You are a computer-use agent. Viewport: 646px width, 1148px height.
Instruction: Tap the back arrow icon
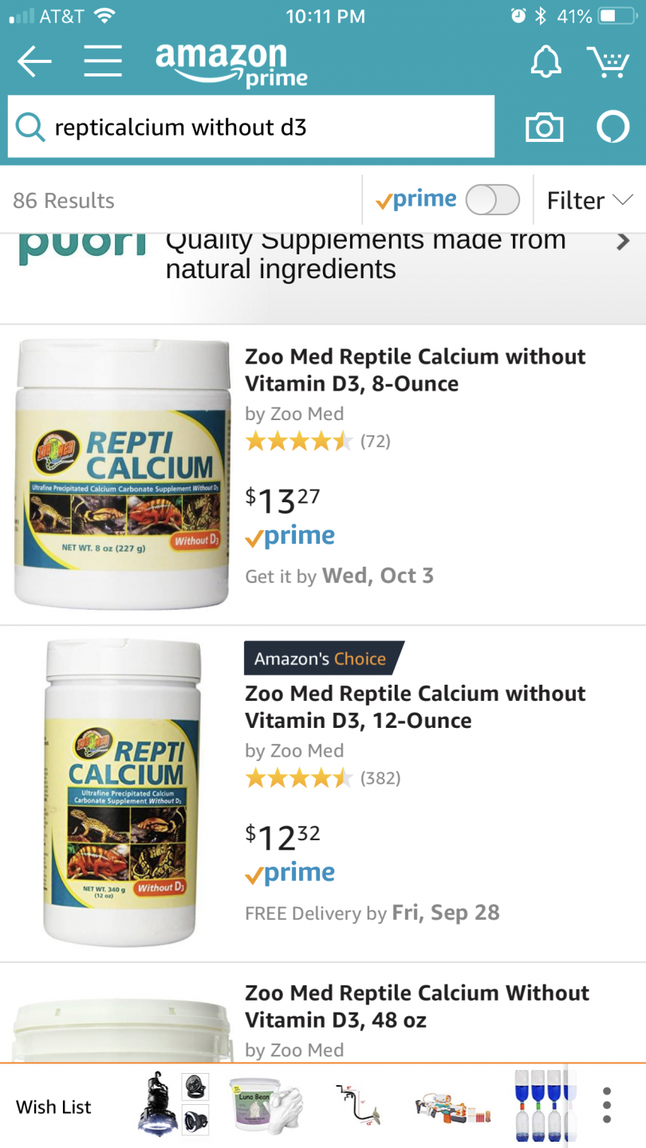(x=34, y=61)
